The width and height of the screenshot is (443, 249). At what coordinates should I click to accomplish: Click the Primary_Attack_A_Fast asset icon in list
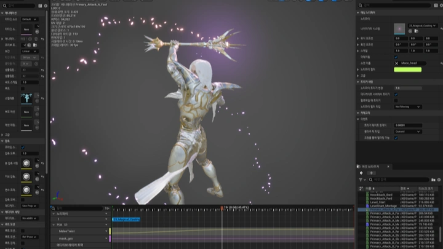[367, 209]
